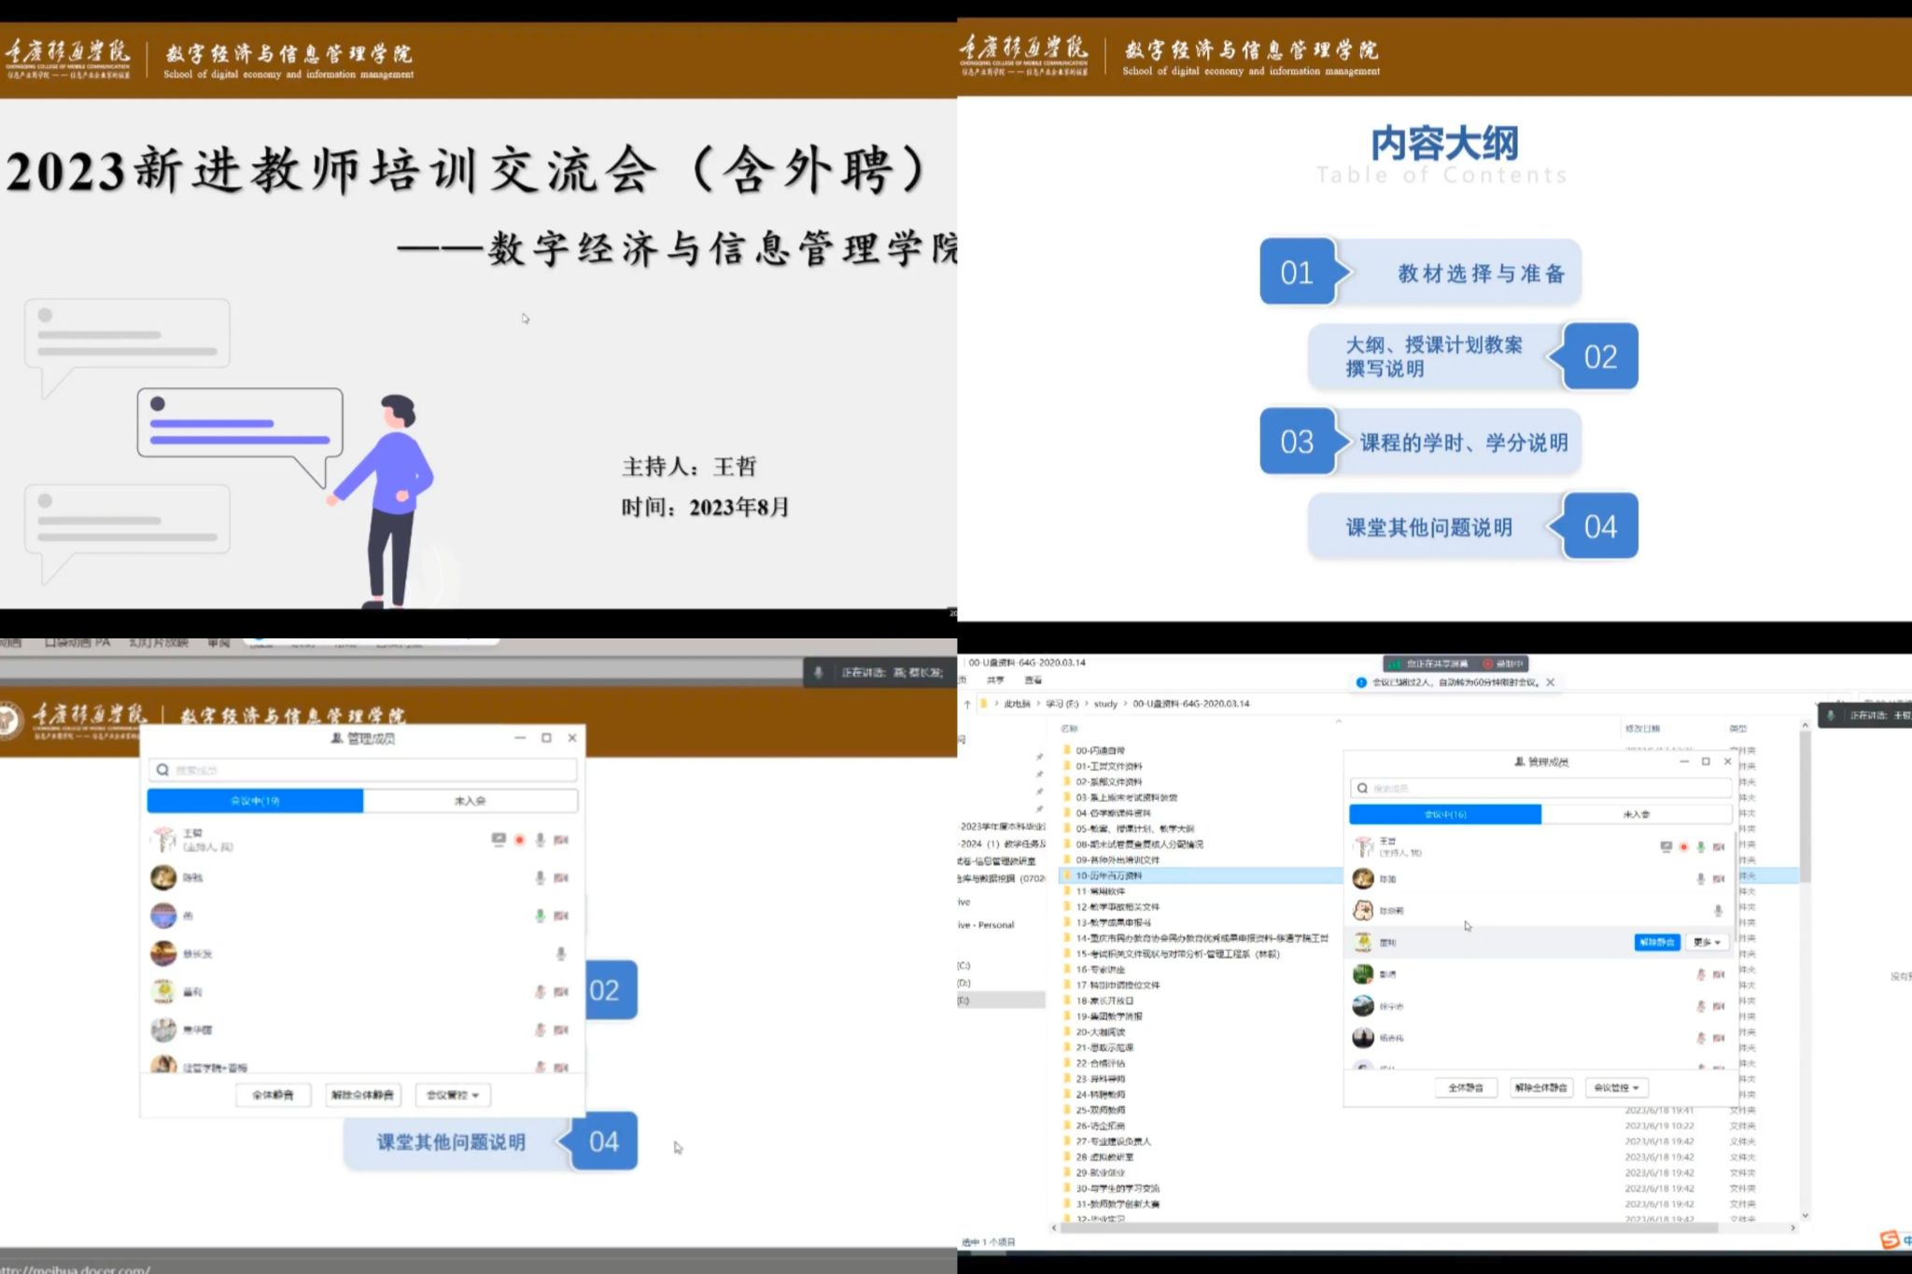Click the magnifier icon in 19-member search box
1912x1274 pixels.
(x=162, y=770)
